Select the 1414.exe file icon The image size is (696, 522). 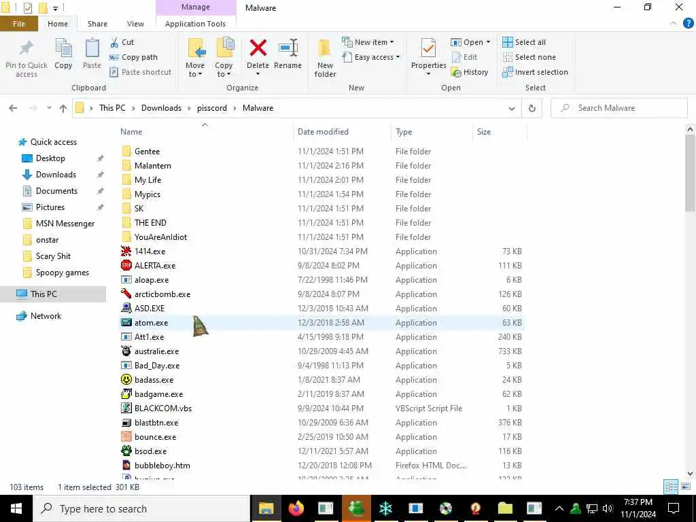pyautogui.click(x=126, y=251)
